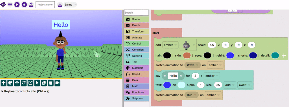Select the move gizmo tool
289x107 pixels.
click(17, 83)
